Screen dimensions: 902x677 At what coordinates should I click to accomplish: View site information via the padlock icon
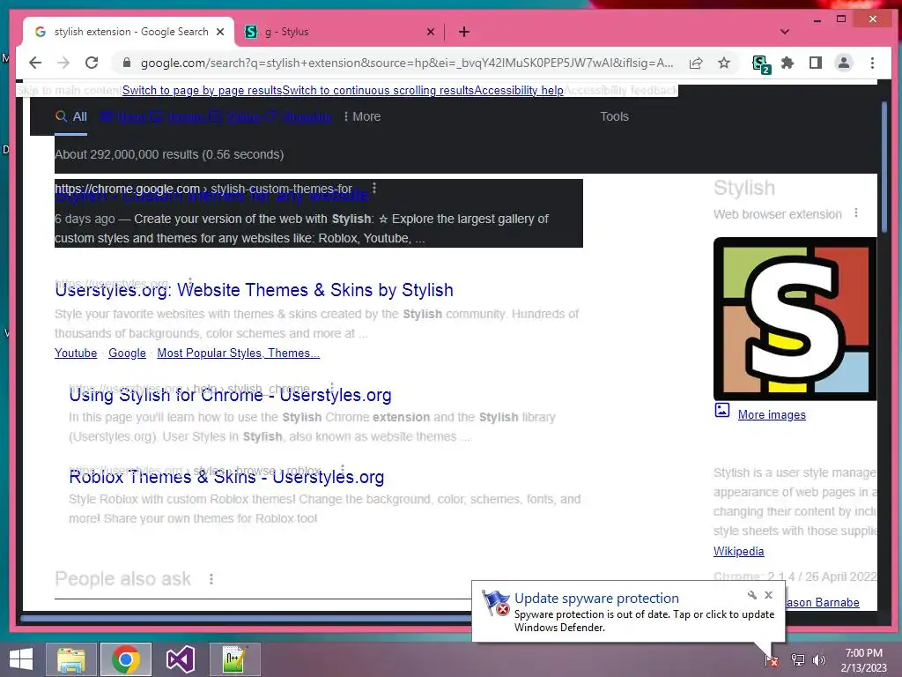pos(127,63)
